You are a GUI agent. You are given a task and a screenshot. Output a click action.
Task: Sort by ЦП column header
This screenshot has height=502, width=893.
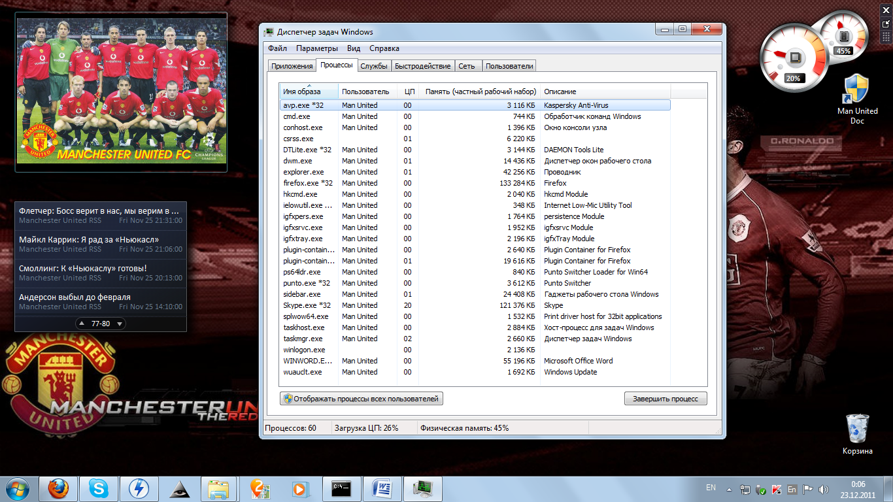click(x=408, y=92)
